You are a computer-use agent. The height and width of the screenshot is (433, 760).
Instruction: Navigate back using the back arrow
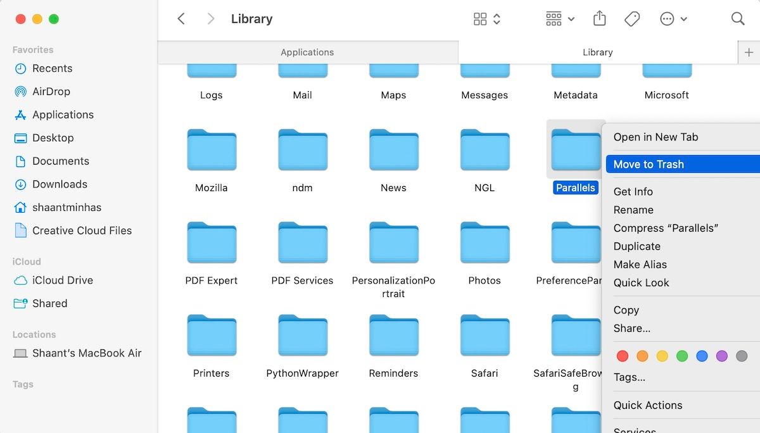click(181, 18)
